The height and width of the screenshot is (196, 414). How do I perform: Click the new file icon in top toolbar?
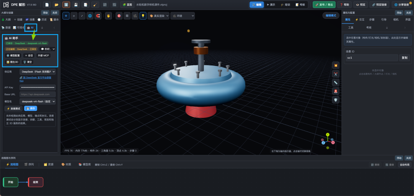(x=47, y=5)
